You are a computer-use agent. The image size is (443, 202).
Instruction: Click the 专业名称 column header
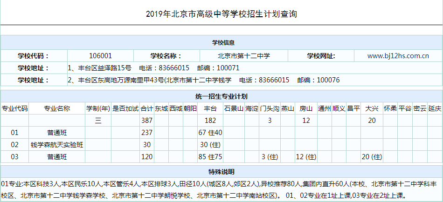tap(57, 108)
